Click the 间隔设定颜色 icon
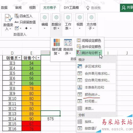 click(79, 40)
